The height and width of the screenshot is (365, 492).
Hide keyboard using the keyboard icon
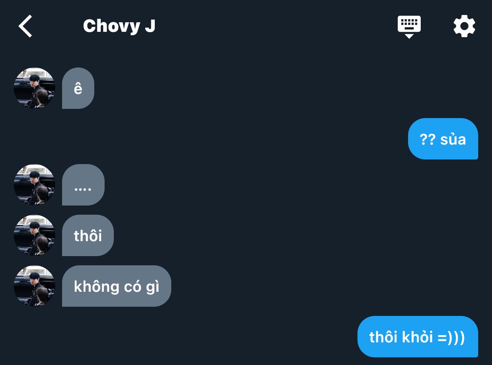point(409,27)
